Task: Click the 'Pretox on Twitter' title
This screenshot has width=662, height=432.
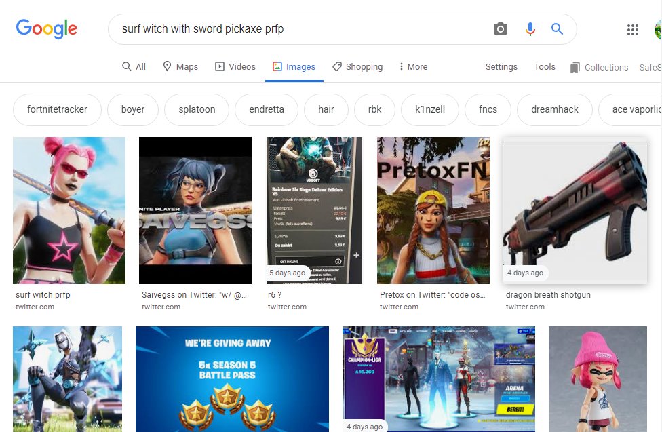Action: [432, 295]
